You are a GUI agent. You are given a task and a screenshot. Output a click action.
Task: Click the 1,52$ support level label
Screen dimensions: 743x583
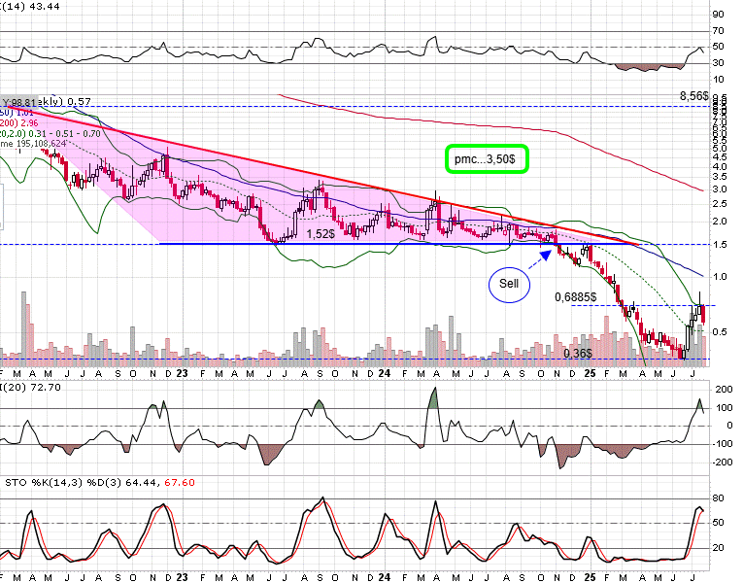click(321, 233)
